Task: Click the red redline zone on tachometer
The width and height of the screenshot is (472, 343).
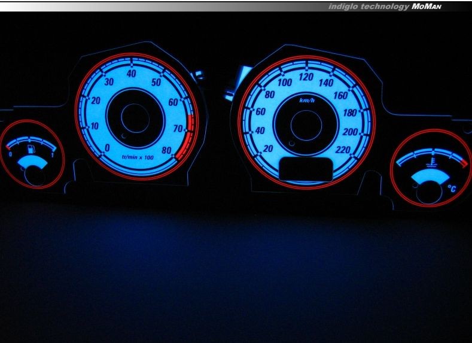Action: (x=190, y=125)
